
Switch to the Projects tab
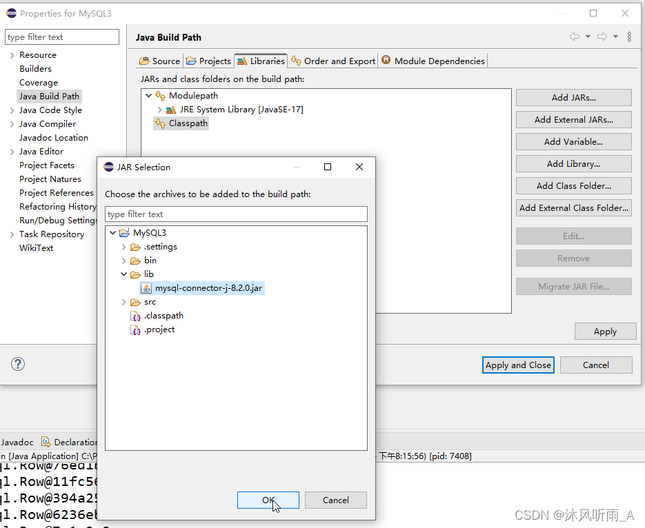[x=208, y=61]
